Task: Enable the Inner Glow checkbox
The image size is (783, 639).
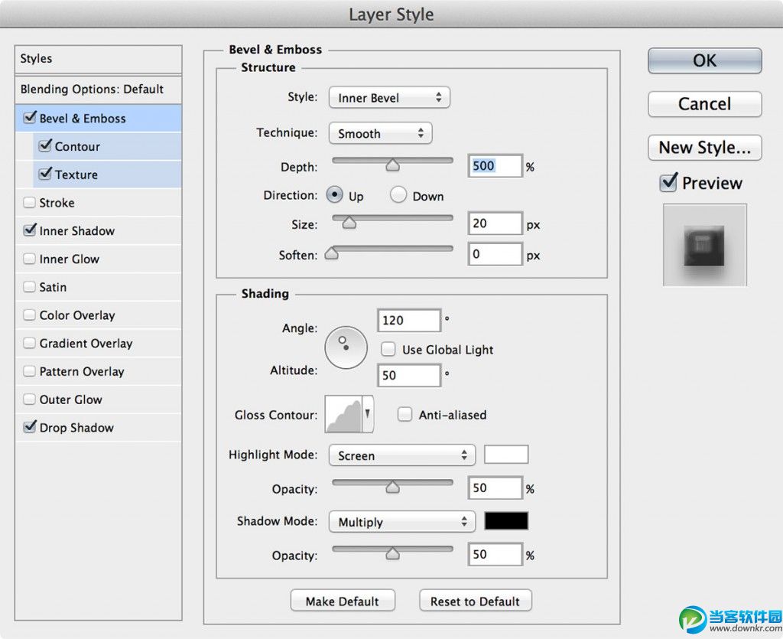Action: coord(30,259)
